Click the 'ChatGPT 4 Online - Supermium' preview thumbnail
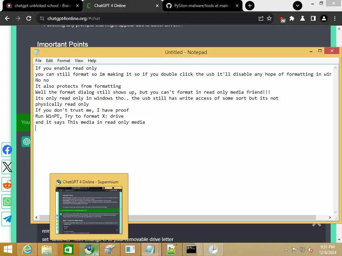The width and height of the screenshot is (342, 256). (x=89, y=210)
